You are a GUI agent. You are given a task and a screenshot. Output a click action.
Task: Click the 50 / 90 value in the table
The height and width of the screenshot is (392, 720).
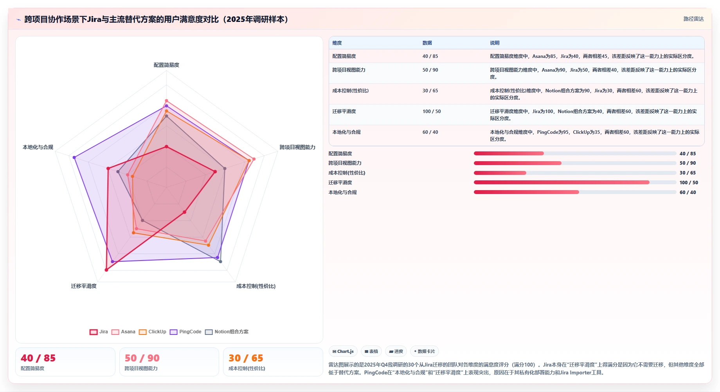click(x=430, y=70)
